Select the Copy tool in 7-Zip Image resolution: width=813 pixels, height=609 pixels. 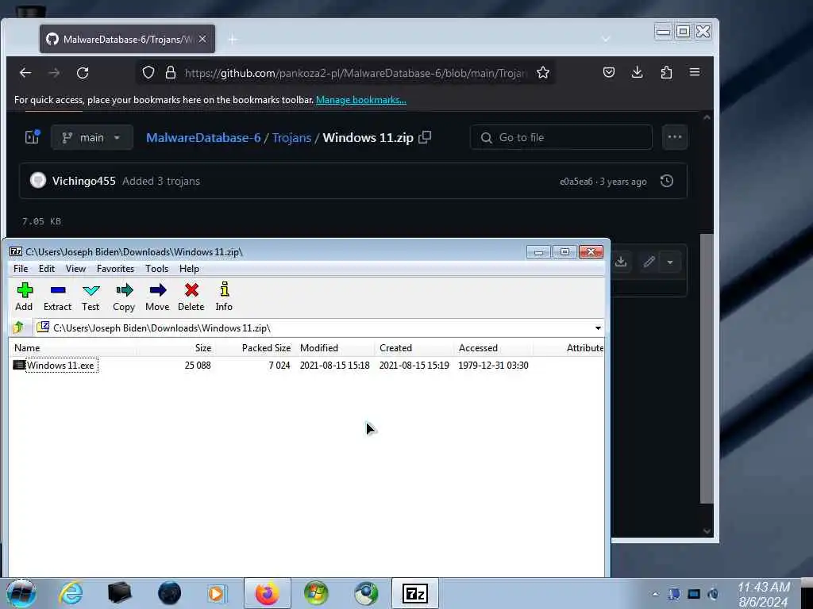pyautogui.click(x=124, y=297)
